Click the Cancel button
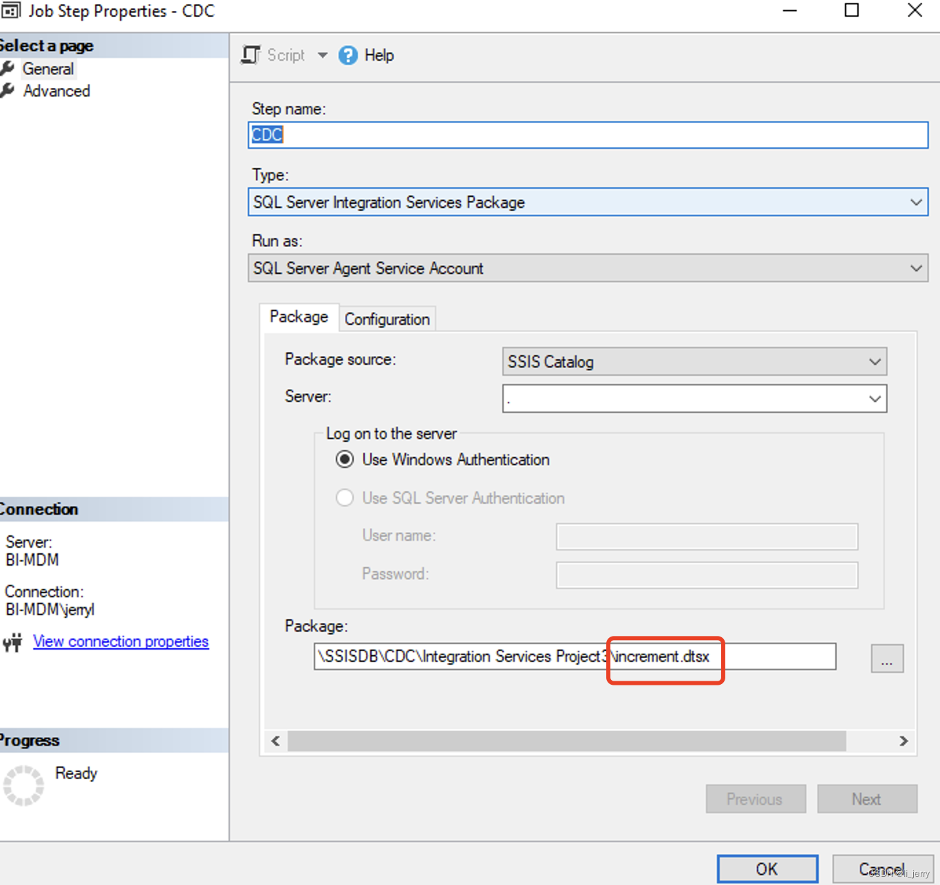This screenshot has height=885, width=940. (882, 869)
